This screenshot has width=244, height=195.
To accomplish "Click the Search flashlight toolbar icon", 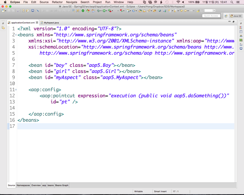I will pyautogui.click(x=148, y=11).
